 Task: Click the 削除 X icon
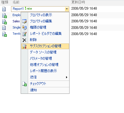(x=24, y=40)
